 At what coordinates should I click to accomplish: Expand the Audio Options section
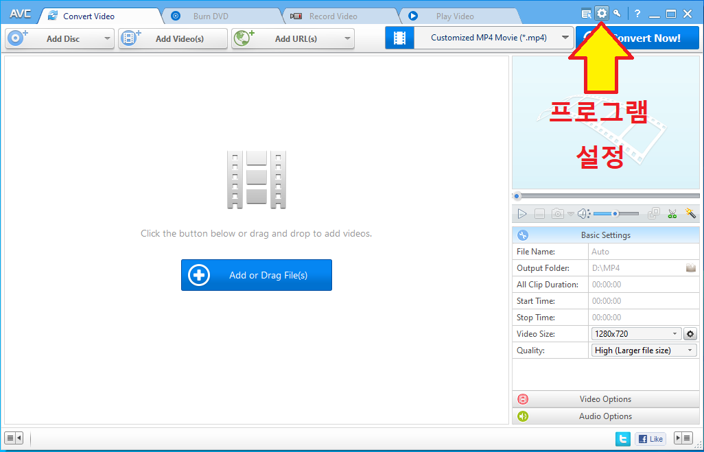click(606, 416)
